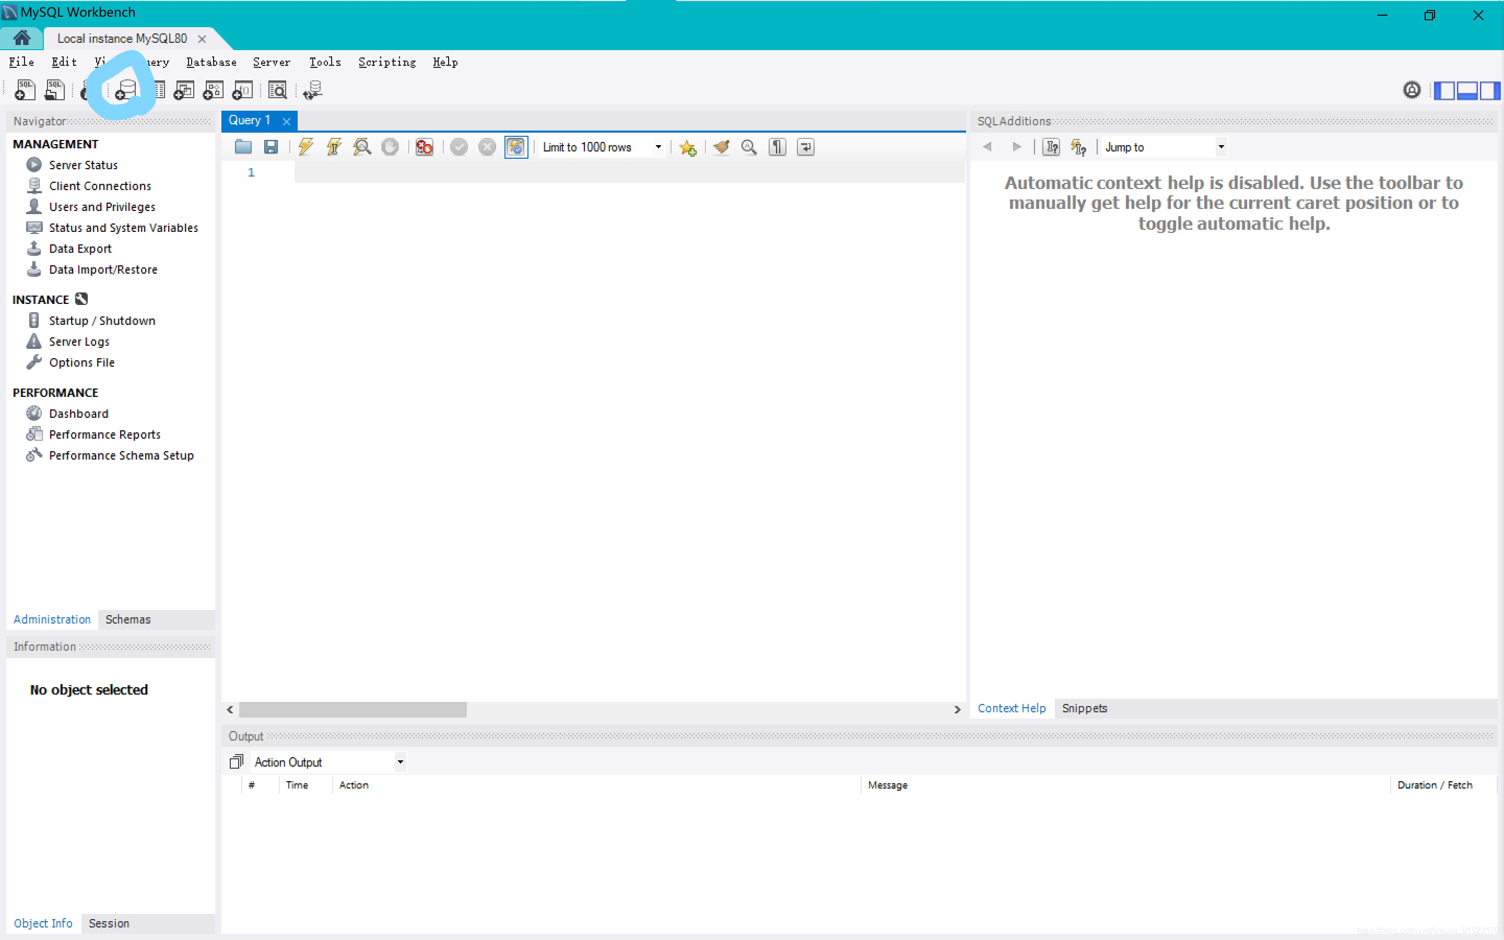Toggle the invisible characters pilcrow button
1504x940 pixels.
[x=778, y=147]
